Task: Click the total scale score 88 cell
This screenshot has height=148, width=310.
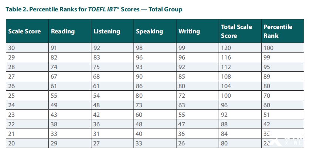Action: pos(240,124)
